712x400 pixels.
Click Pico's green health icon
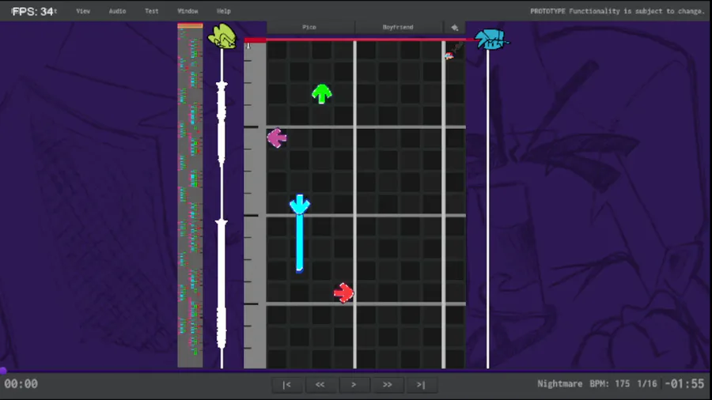tap(222, 36)
